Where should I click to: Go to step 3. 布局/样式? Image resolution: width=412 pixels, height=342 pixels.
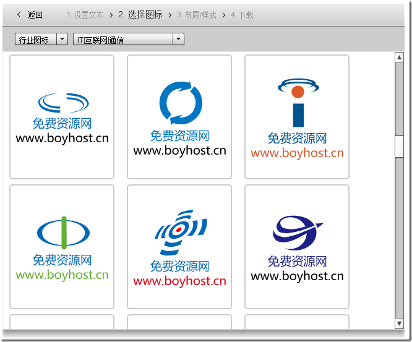(197, 15)
